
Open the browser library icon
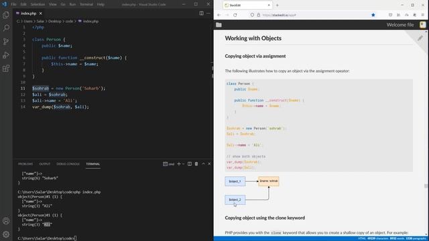point(399,15)
